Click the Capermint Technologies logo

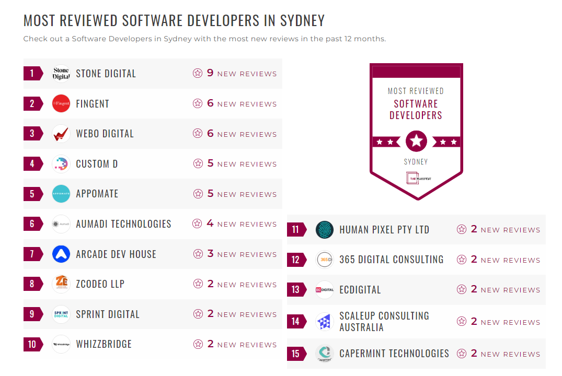click(x=325, y=354)
